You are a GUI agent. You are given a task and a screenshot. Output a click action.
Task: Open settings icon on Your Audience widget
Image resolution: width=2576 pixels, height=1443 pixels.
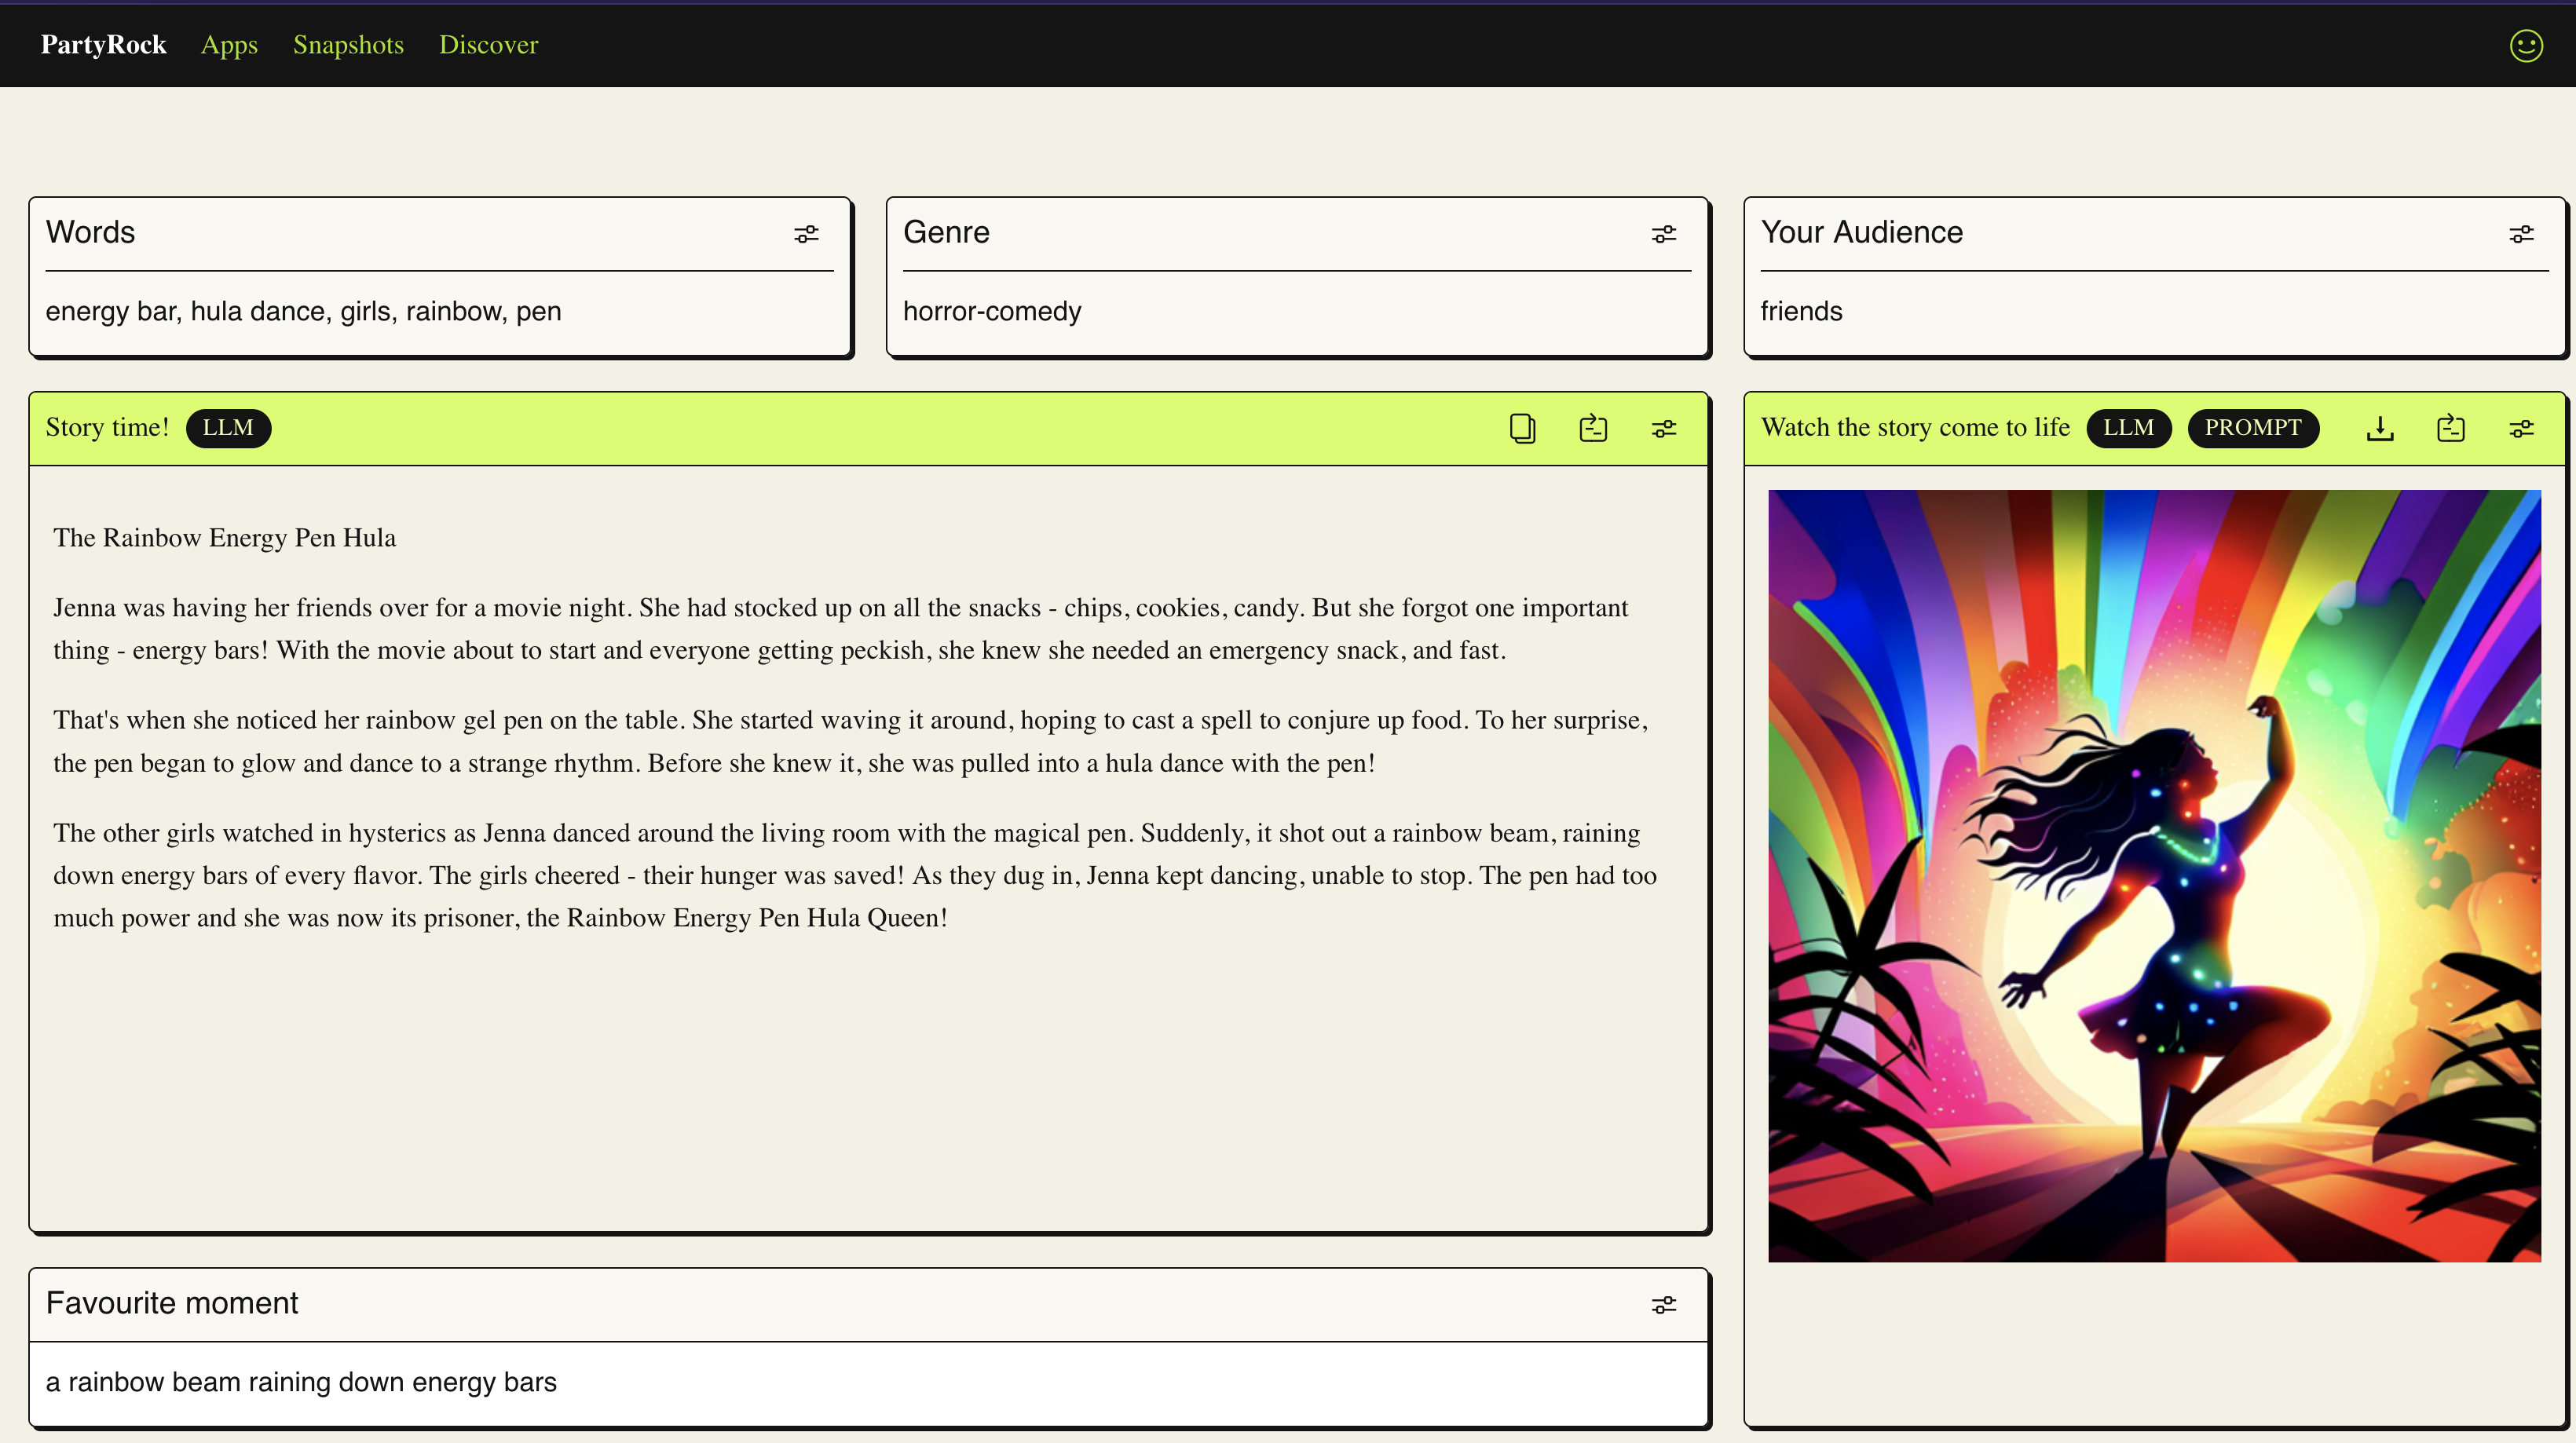click(2521, 234)
